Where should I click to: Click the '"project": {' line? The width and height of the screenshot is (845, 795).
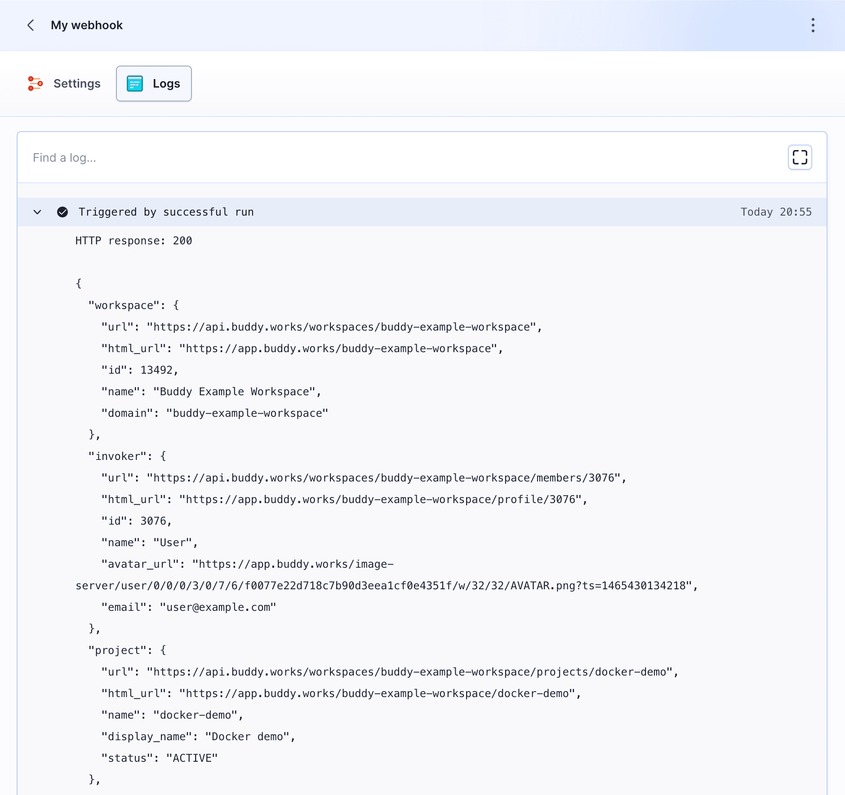(127, 650)
